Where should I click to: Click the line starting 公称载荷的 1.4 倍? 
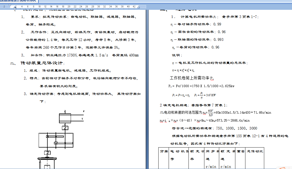pyautogui.click(x=81, y=40)
